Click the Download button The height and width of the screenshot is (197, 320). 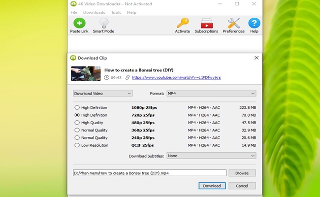(x=212, y=186)
